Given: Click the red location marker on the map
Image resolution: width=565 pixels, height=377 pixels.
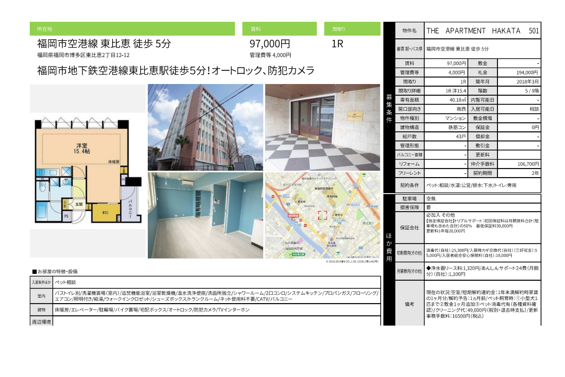Looking at the screenshot, I should coord(322,215).
